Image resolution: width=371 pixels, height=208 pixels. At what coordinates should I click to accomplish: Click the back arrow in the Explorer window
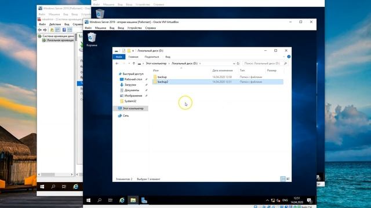coord(117,64)
